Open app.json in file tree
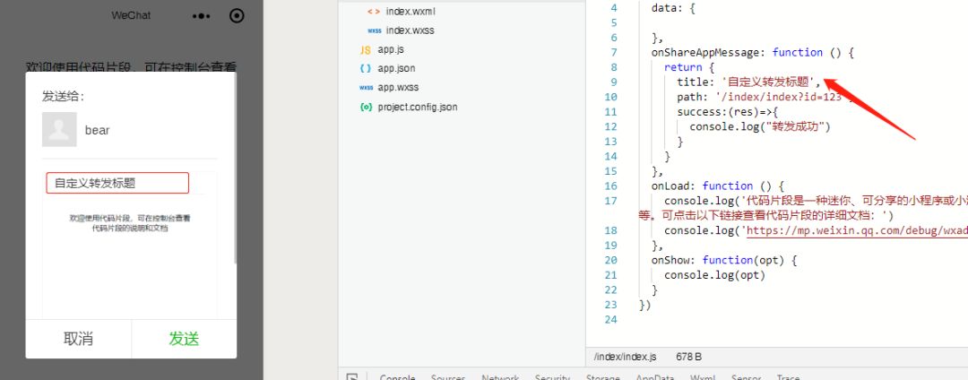 (396, 68)
